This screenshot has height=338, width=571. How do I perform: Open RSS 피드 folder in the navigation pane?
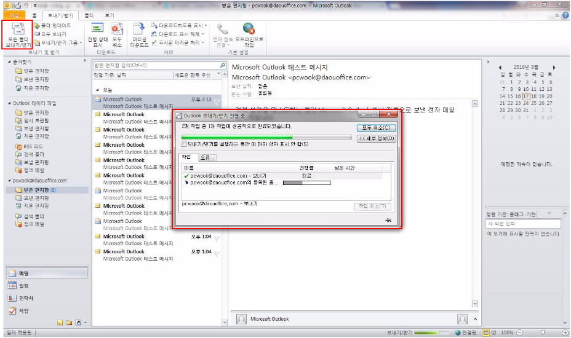30,146
